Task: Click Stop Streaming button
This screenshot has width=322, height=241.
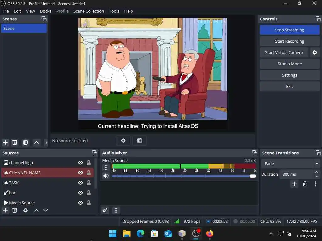Action: coord(290,30)
